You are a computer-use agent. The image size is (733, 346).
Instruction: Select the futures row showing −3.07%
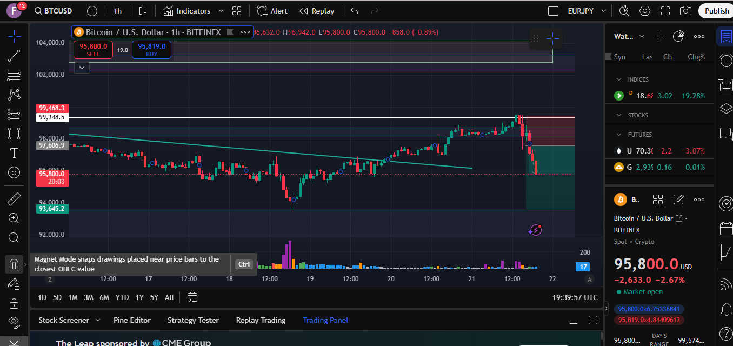pyautogui.click(x=659, y=151)
